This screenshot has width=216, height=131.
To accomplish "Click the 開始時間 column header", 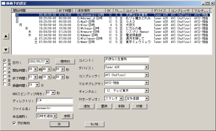I will tap(35, 10).
